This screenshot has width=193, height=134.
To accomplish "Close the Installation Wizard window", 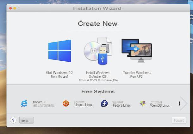I will pyautogui.click(x=10, y=8).
